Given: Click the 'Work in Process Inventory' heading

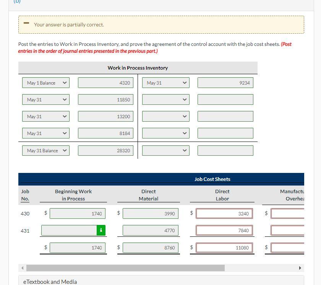Looking at the screenshot, I should (x=138, y=68).
